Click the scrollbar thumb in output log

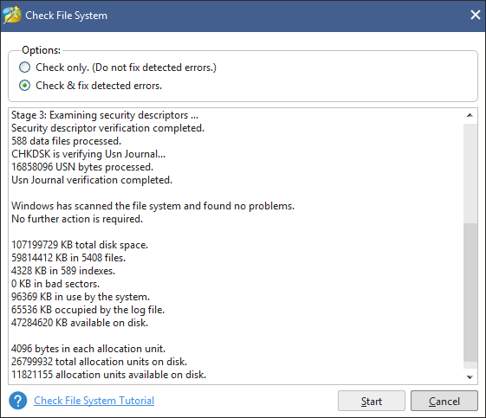point(470,292)
